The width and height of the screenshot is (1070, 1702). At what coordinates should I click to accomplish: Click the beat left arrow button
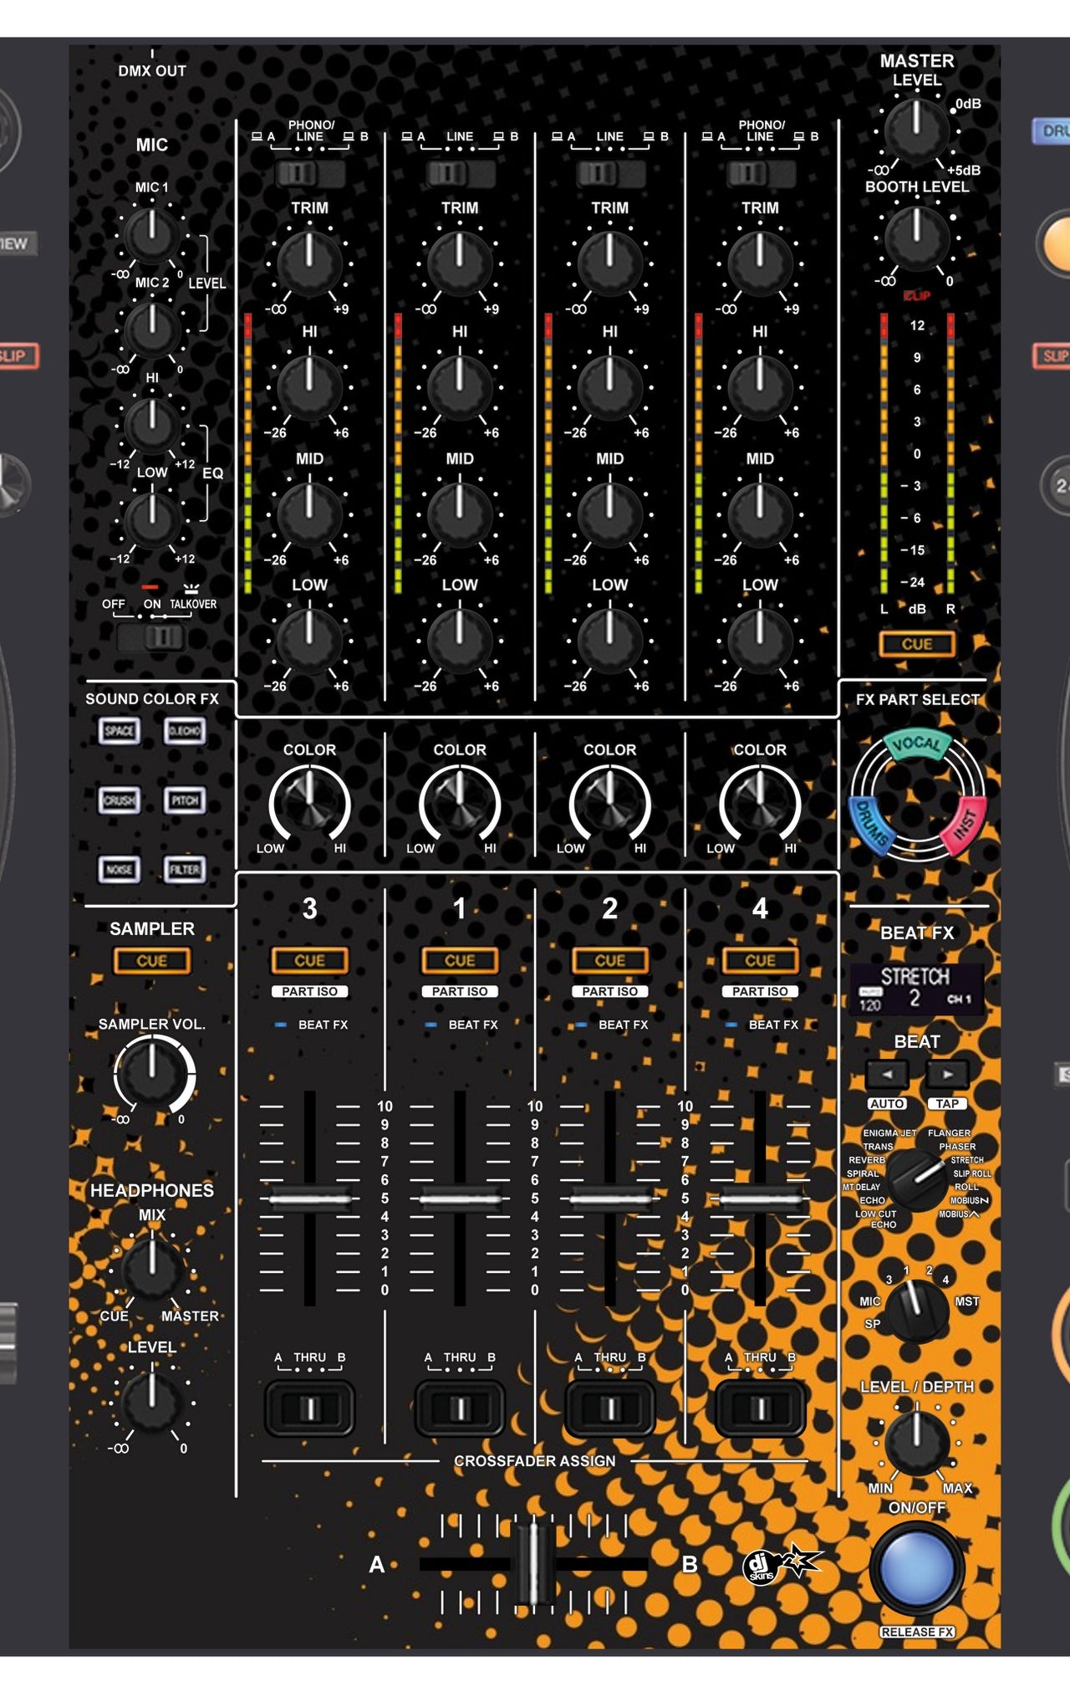[887, 1074]
